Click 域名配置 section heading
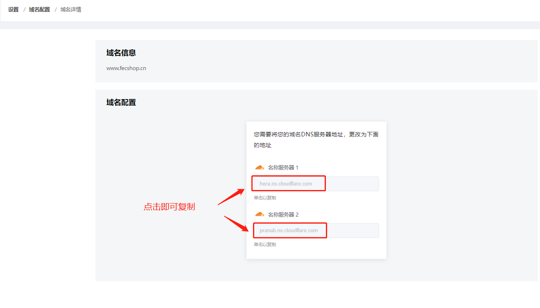Viewport: 540px width, 308px height. click(x=121, y=102)
